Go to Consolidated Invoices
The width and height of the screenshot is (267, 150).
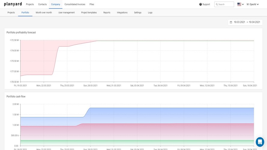(x=75, y=4)
